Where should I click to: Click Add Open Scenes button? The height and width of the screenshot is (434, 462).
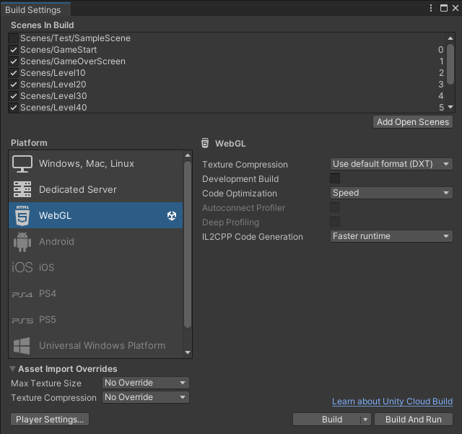coord(413,122)
